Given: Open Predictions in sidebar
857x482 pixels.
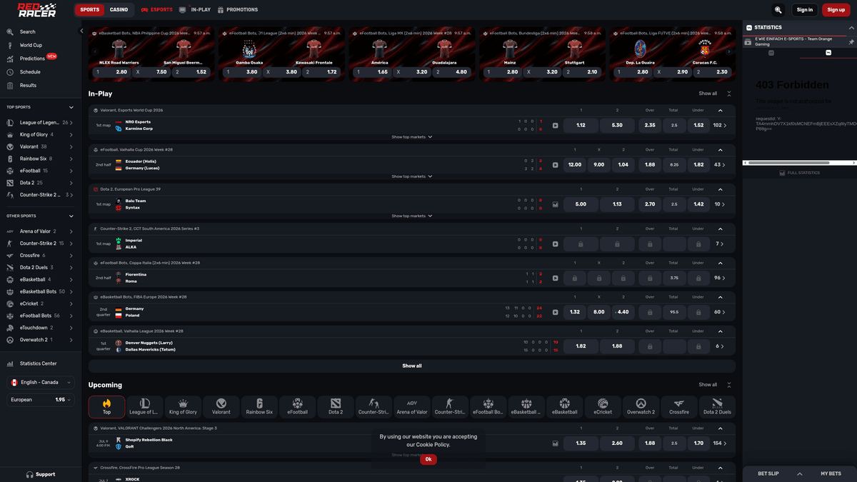Looking at the screenshot, I should pyautogui.click(x=32, y=59).
